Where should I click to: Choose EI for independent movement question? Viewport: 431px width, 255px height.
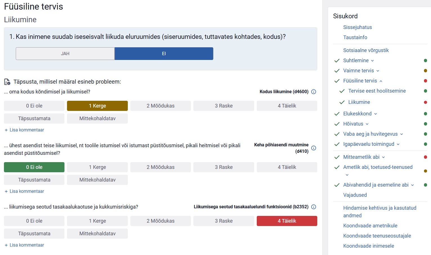click(x=164, y=53)
